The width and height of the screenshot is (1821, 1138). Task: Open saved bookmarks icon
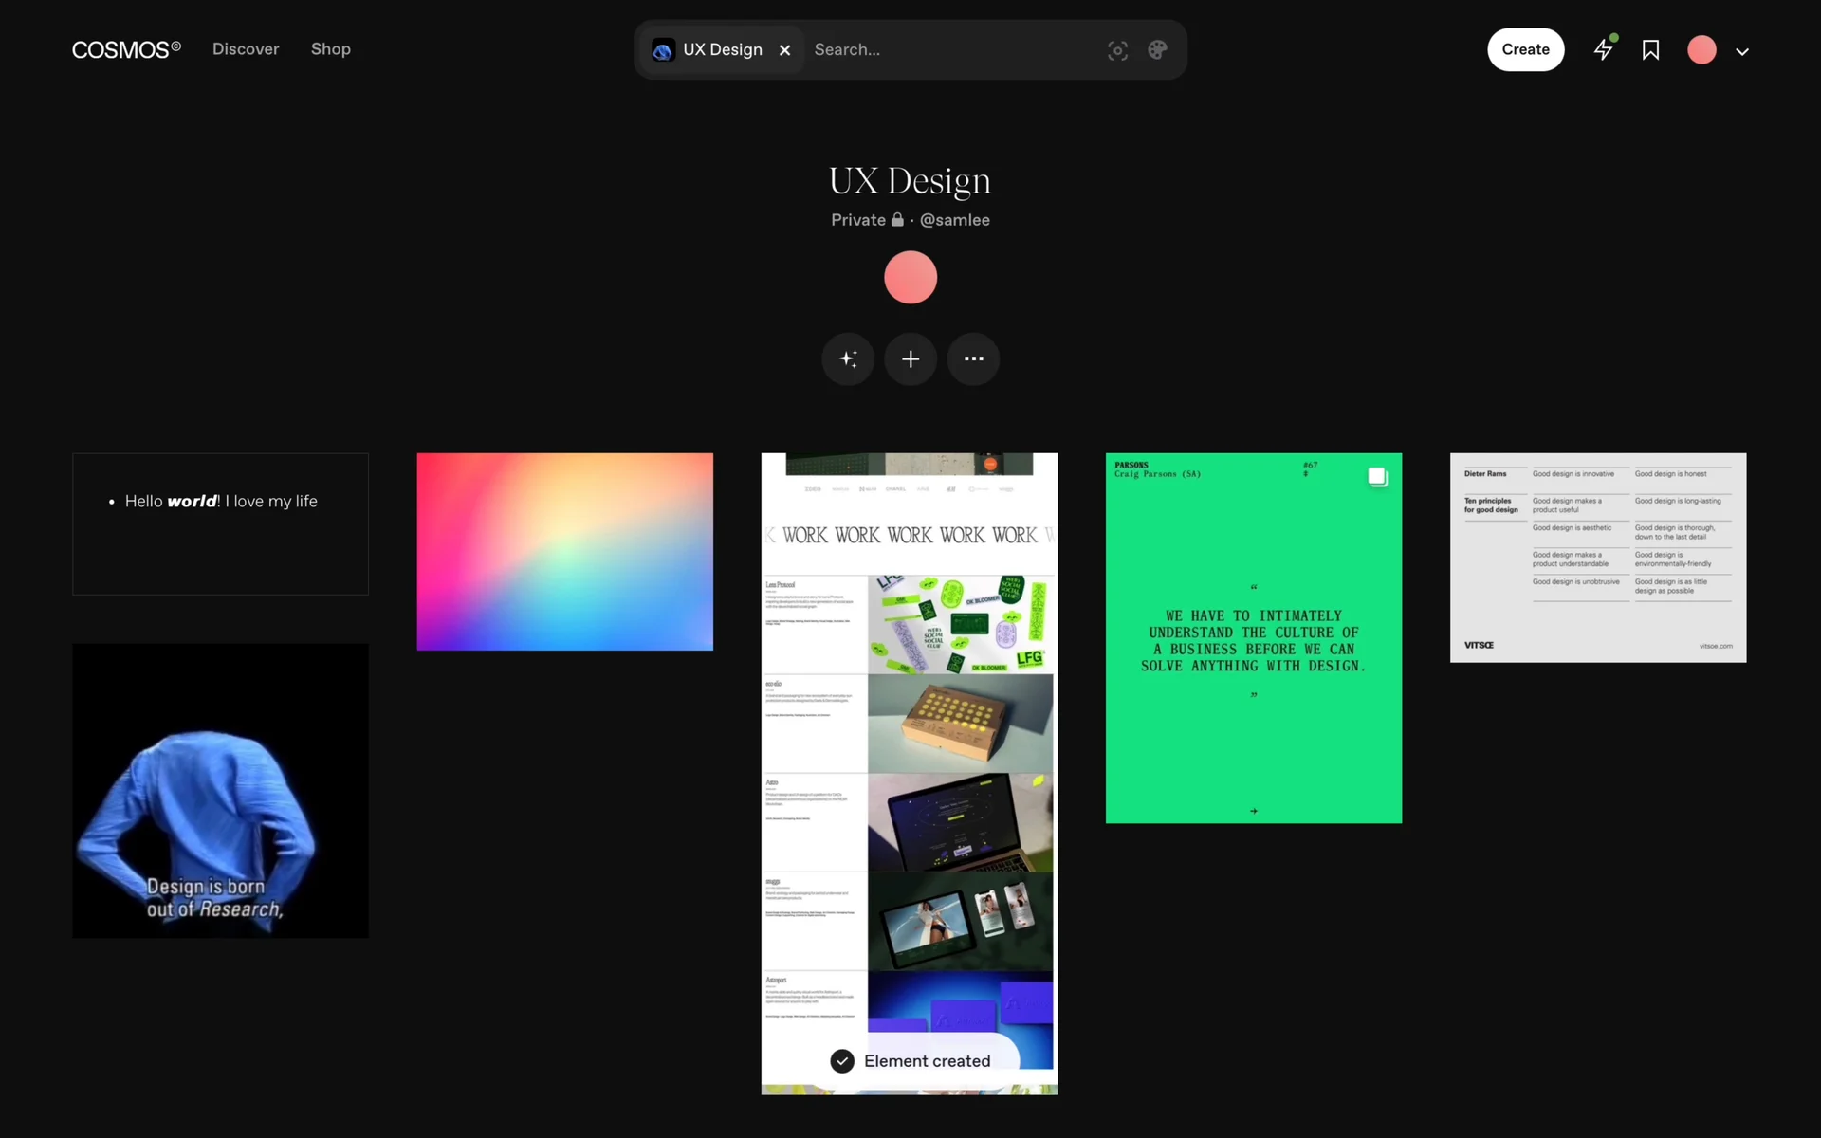tap(1650, 49)
